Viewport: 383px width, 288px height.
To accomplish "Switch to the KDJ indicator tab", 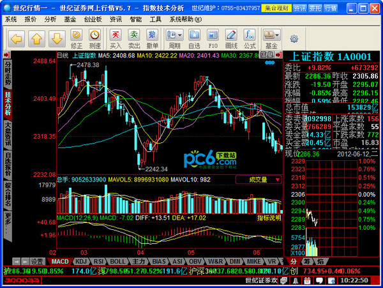I will (81, 261).
